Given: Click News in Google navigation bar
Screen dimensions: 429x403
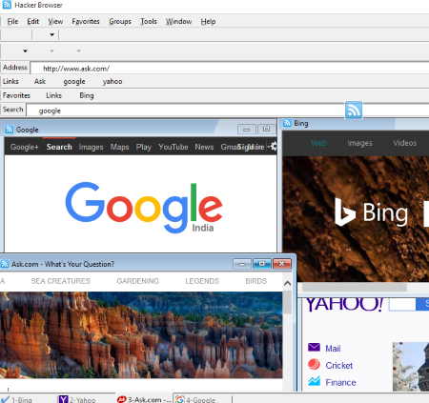Looking at the screenshot, I should 204,147.
